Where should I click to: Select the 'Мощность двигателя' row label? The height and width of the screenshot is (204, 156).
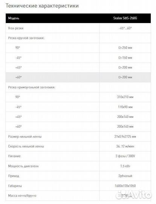click(x=23, y=166)
